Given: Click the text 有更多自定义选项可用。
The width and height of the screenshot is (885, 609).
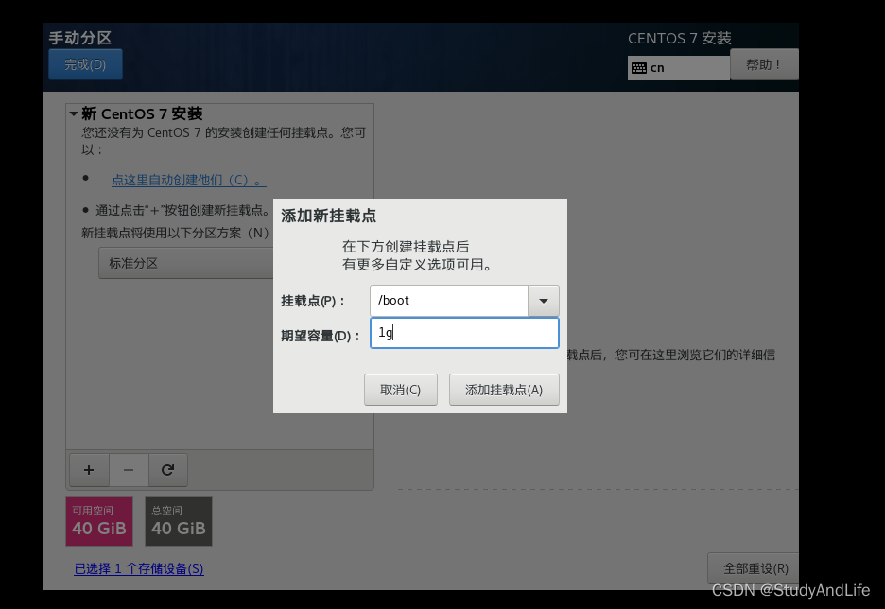Looking at the screenshot, I should click(417, 265).
